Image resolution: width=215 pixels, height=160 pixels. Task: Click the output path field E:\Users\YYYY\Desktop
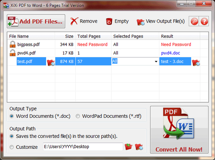[83, 147]
